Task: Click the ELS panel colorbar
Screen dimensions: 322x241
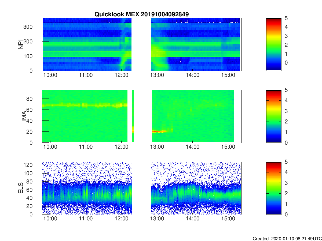Action: (274, 188)
